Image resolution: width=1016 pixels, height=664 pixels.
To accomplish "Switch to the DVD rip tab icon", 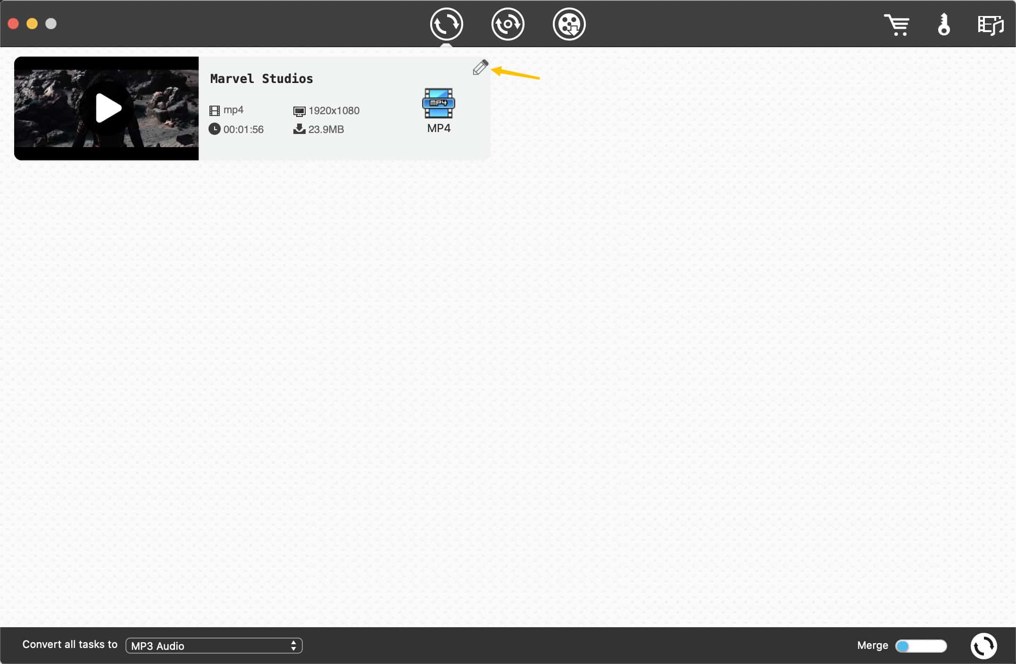I will click(x=508, y=24).
